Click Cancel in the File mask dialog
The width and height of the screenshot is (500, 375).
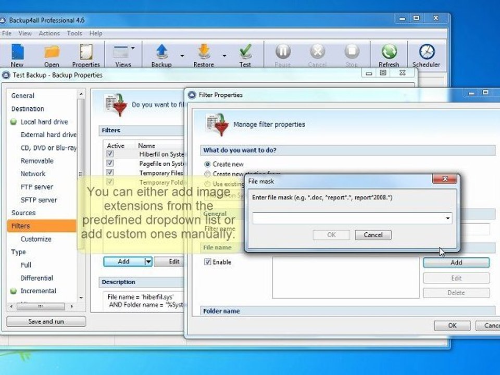pos(373,235)
